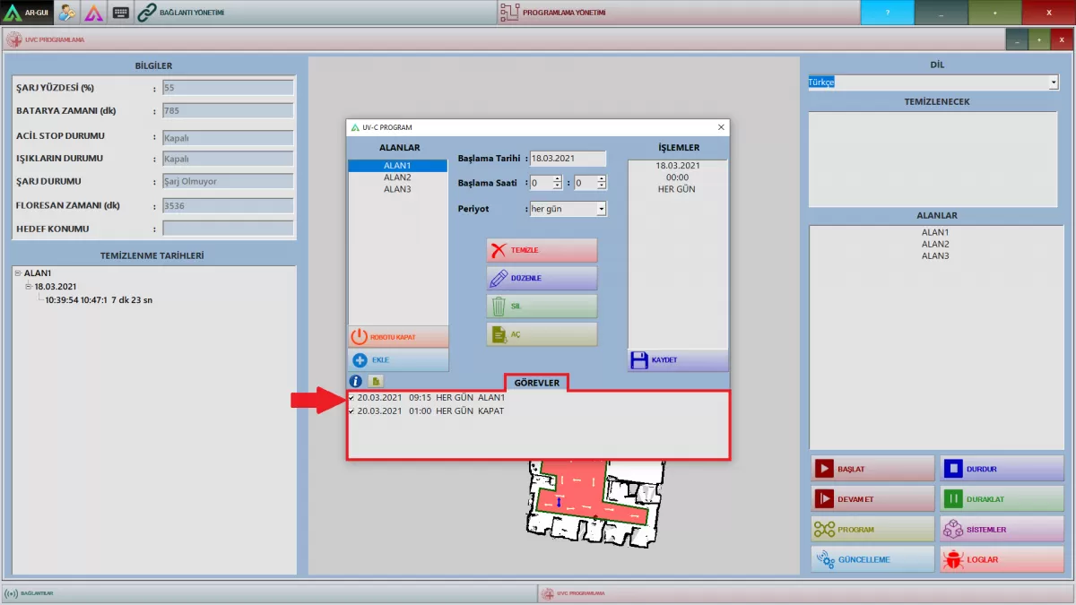
Task: Open the Periyot dropdown showing her gün
Action: pos(601,209)
